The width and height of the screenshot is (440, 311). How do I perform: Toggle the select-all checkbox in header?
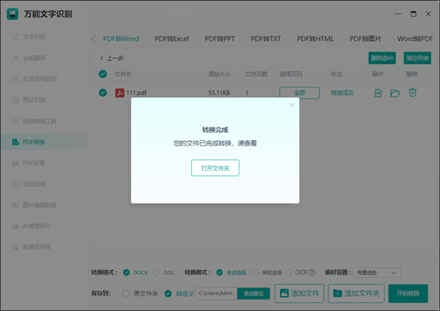point(103,74)
